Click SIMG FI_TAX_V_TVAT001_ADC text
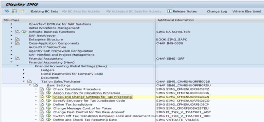The image size is (264, 122). (x=183, y=112)
